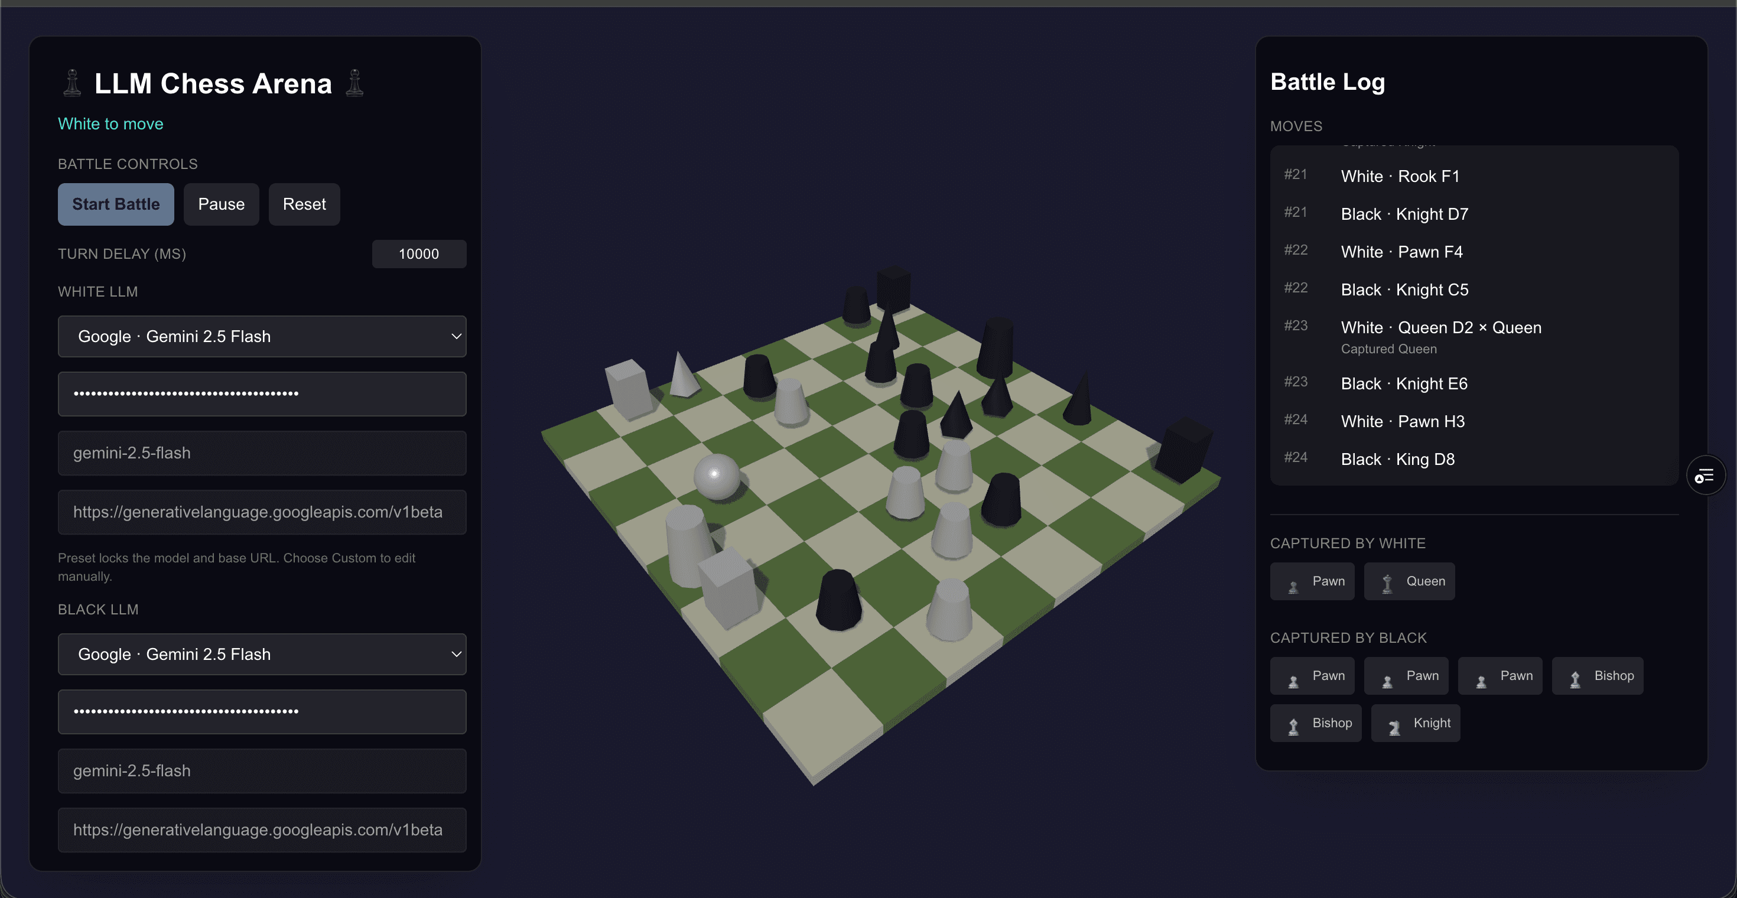
Task: Click the Turn Delay value field showing 10000
Action: pyautogui.click(x=419, y=253)
